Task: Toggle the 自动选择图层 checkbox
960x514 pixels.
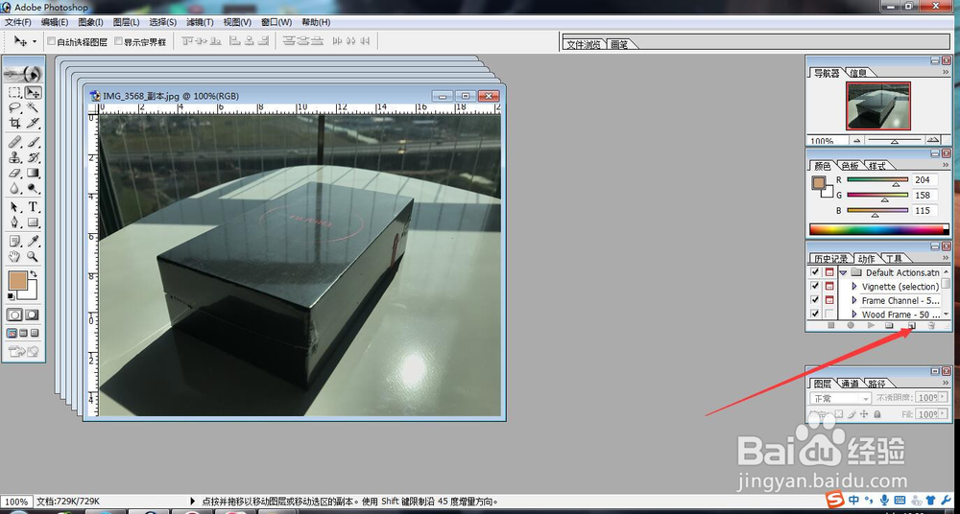Action: [52, 41]
